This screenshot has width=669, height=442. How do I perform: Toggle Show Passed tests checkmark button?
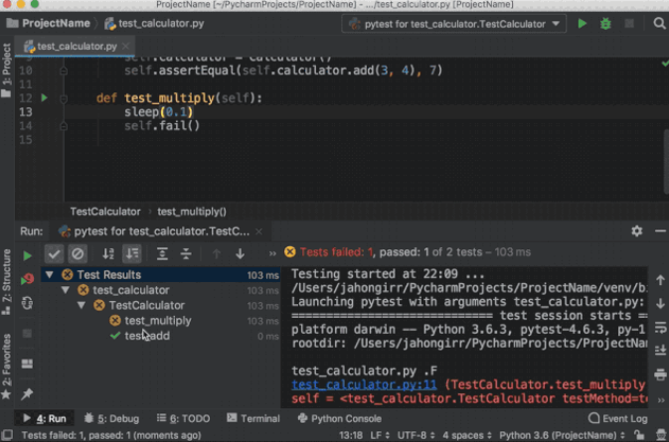point(54,254)
